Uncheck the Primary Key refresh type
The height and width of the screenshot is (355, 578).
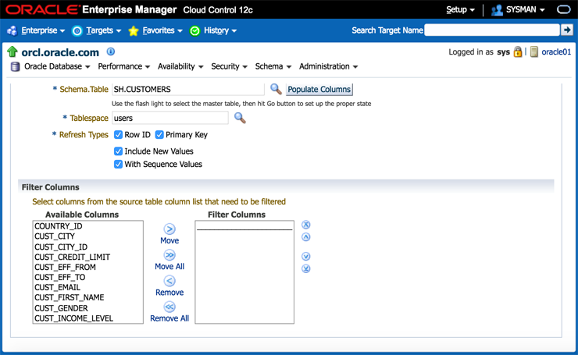[x=159, y=135]
